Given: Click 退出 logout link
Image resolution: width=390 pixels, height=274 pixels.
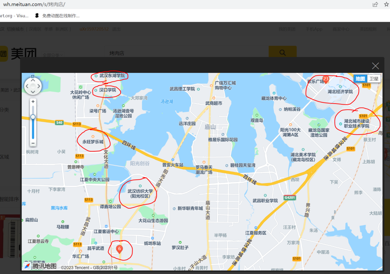Looking at the screenshot, I should (116, 29).
